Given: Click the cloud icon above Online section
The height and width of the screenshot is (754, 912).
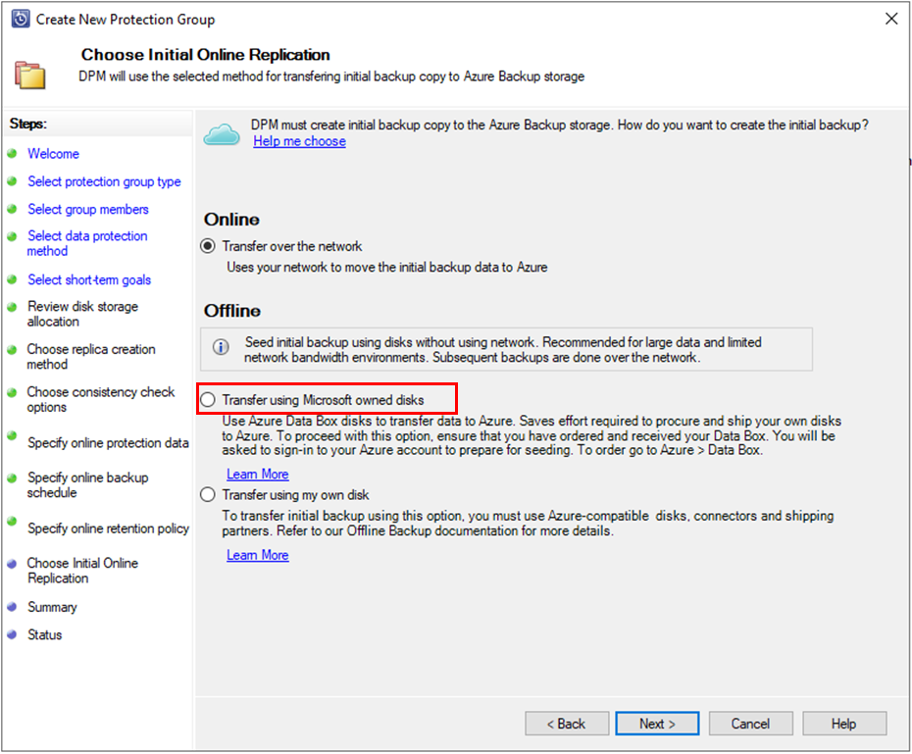Looking at the screenshot, I should tap(222, 134).
